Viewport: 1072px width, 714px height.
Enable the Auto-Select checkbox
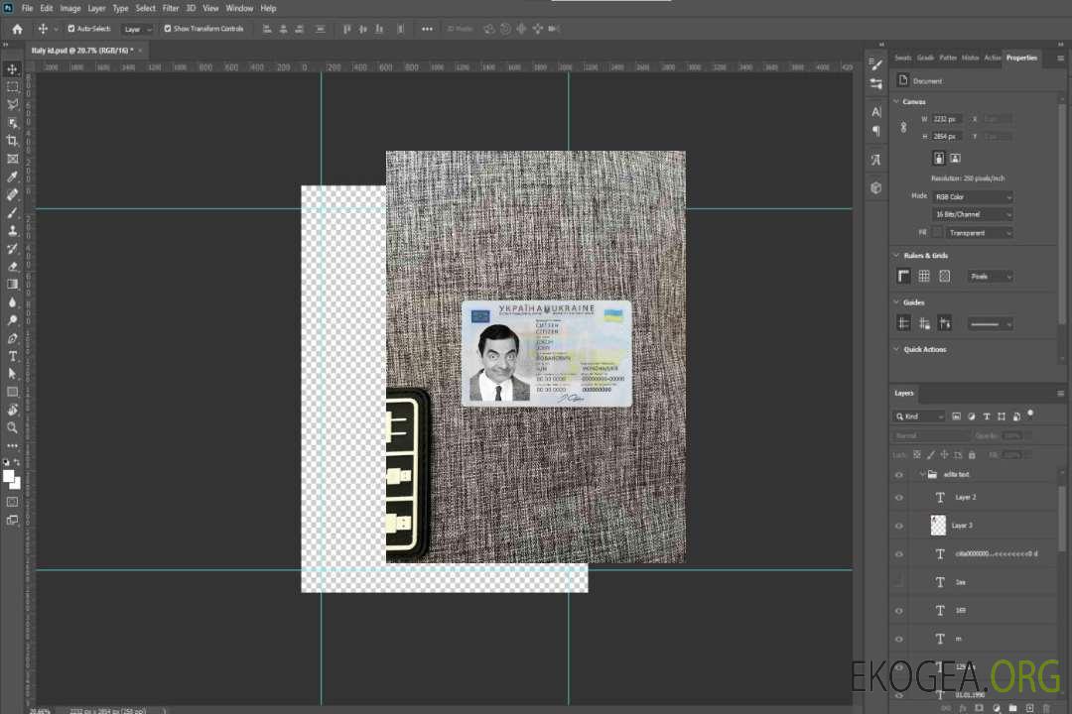click(69, 29)
